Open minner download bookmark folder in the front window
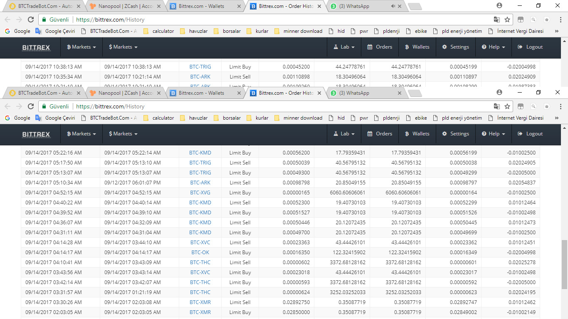Image resolution: width=568 pixels, height=319 pixels. [x=298, y=118]
